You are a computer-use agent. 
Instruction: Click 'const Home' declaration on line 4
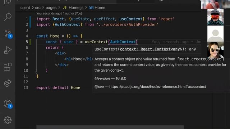[x=48, y=36]
